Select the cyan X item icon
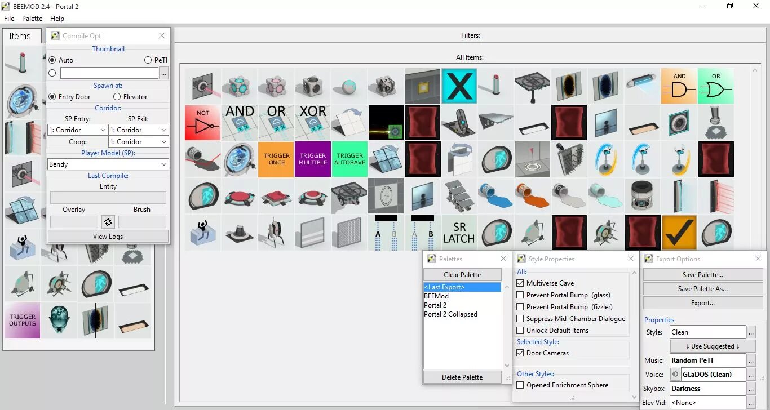 (459, 86)
